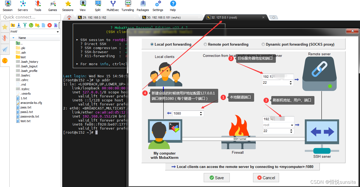Click the remote server IP address field
Viewport: 360px width, 187px height.
point(278,77)
